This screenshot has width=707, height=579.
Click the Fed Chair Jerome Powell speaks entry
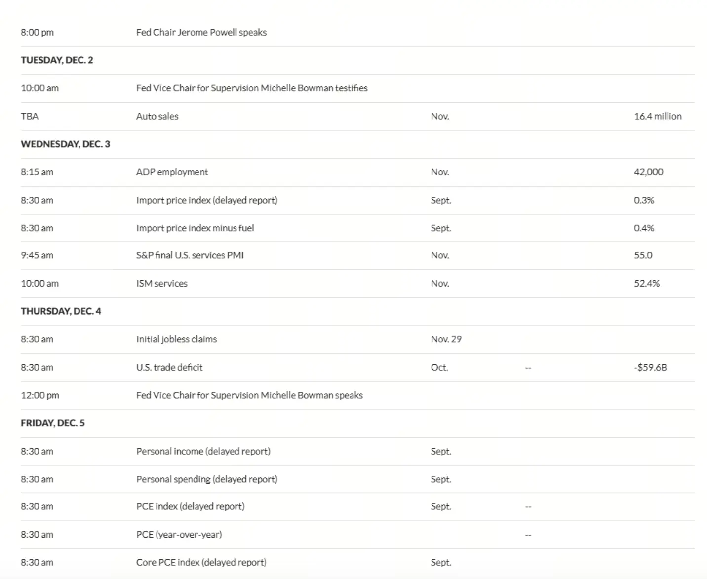coord(201,32)
